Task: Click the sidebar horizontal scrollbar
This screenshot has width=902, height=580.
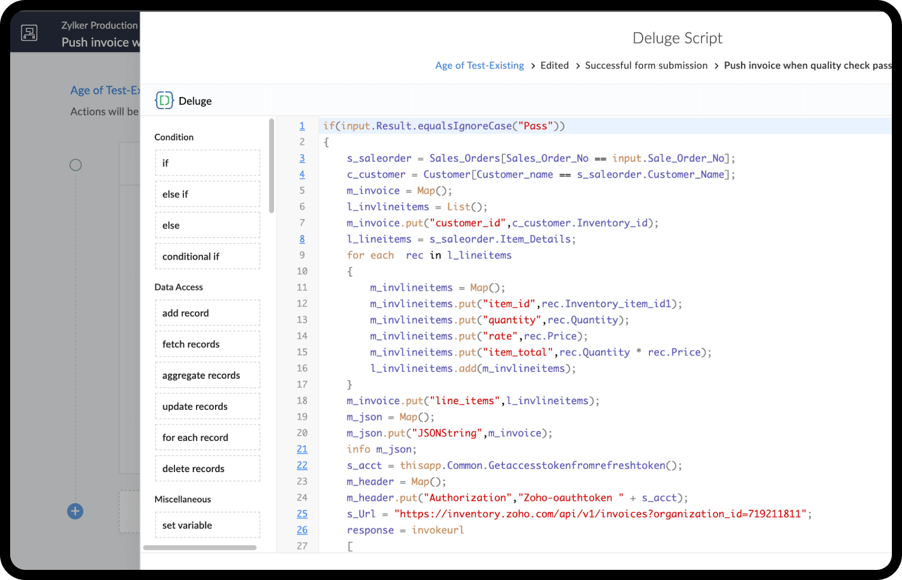Action: point(200,547)
